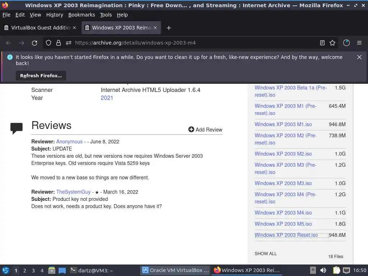Download Windows XP 2003 M4.iso
This screenshot has height=276, width=368.
(x=283, y=213)
